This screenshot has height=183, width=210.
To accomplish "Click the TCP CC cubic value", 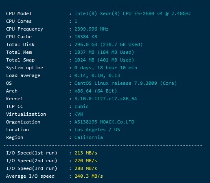I will click(x=81, y=106).
